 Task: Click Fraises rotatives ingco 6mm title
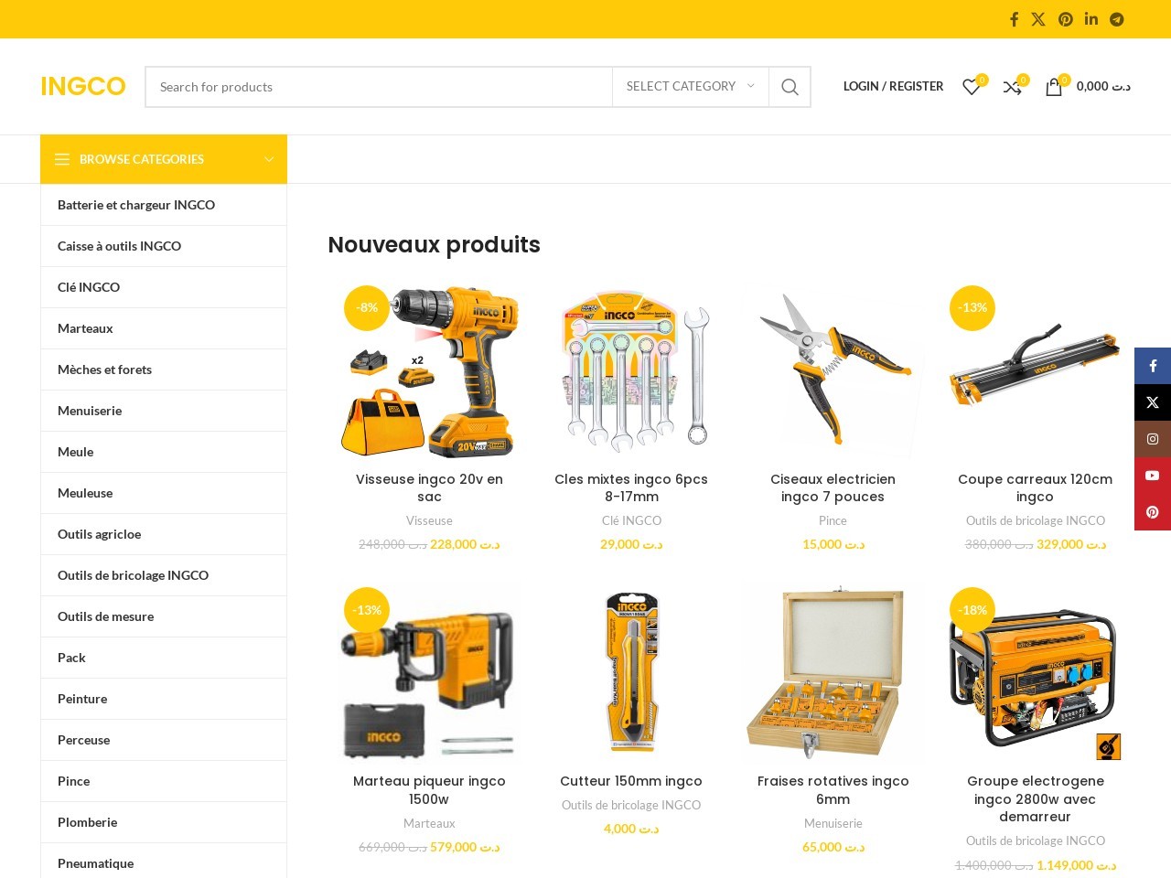point(833,790)
